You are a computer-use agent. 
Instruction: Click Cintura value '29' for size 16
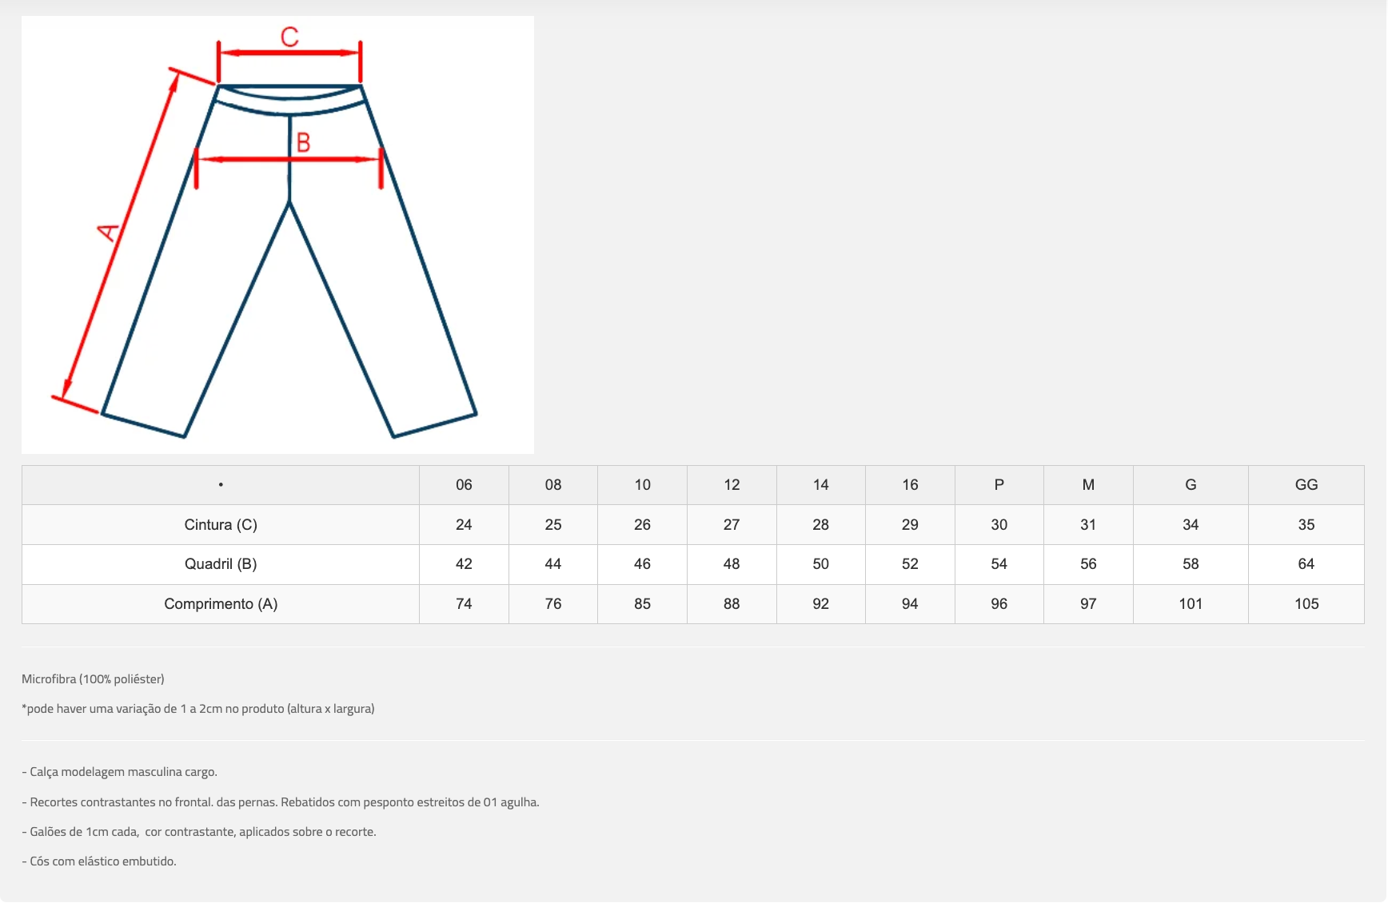[910, 525]
